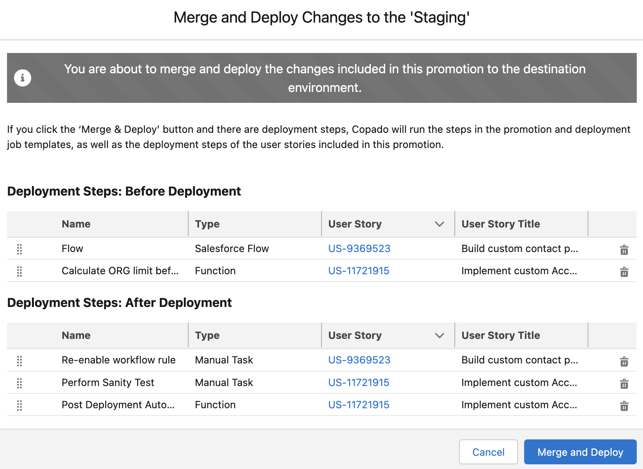This screenshot has width=643, height=469.
Task: Open US-11721915 link in Perform Sanity Test row
Action: coord(359,383)
